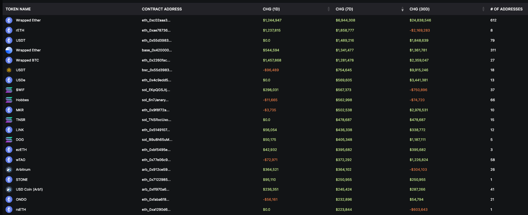Viewport: 528px width, 215px height.
Task: Click the Ethereum icon beside Wrapped BTC
Action: (x=9, y=60)
